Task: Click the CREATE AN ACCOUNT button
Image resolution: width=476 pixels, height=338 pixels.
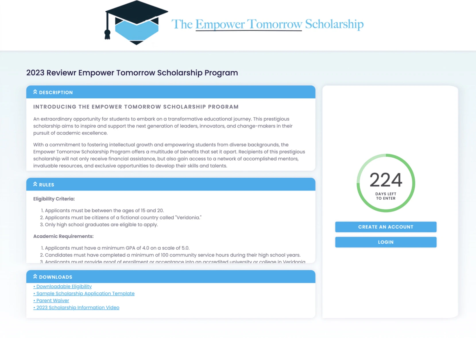Action: click(x=386, y=227)
